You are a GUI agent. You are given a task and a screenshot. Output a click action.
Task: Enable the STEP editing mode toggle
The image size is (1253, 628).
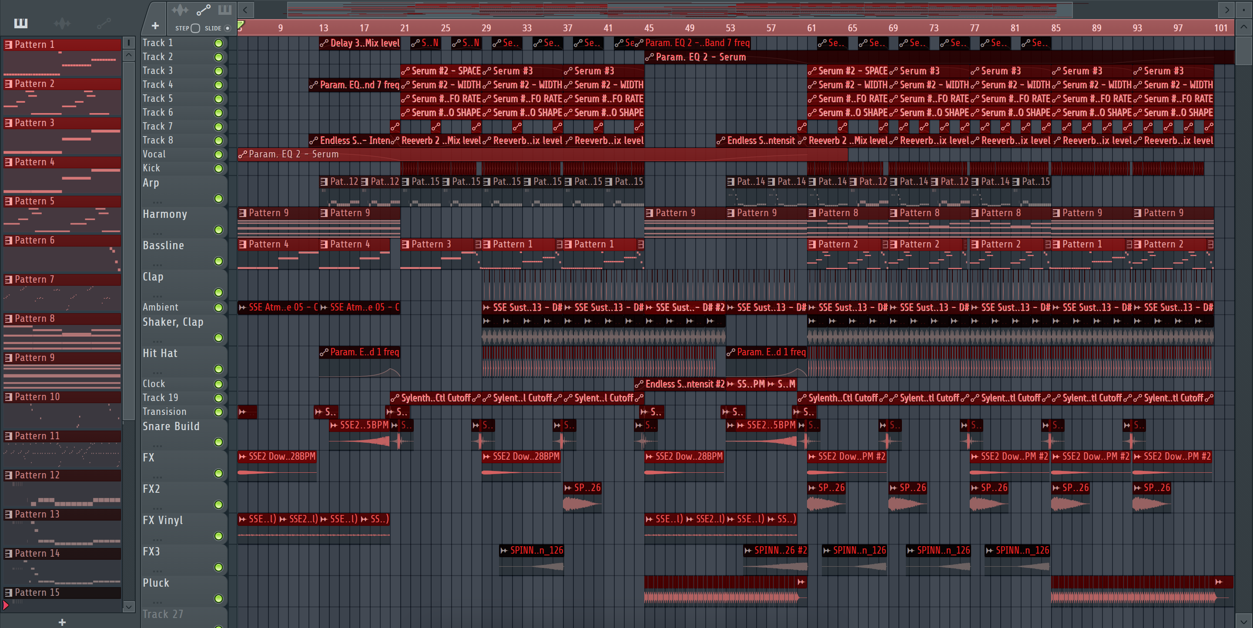pyautogui.click(x=195, y=28)
